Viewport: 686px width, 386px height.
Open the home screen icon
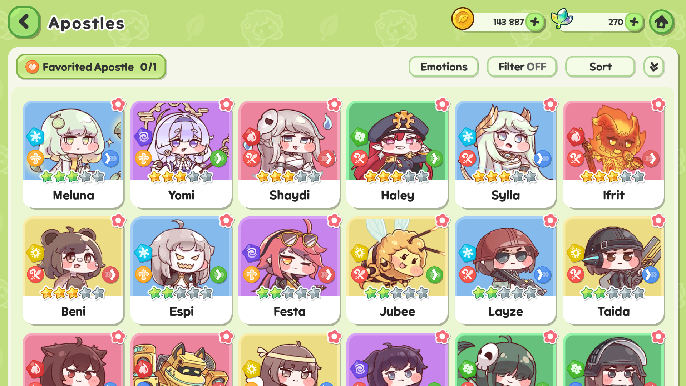(661, 22)
